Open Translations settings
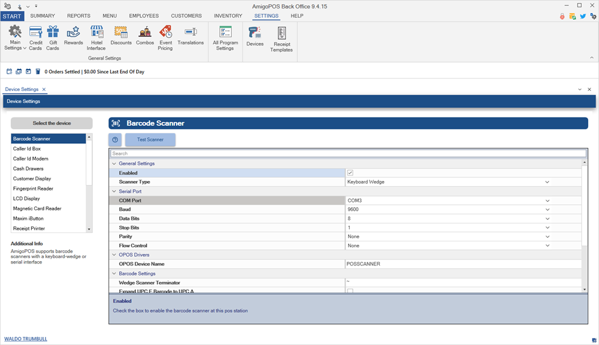The width and height of the screenshot is (599, 345). point(190,35)
